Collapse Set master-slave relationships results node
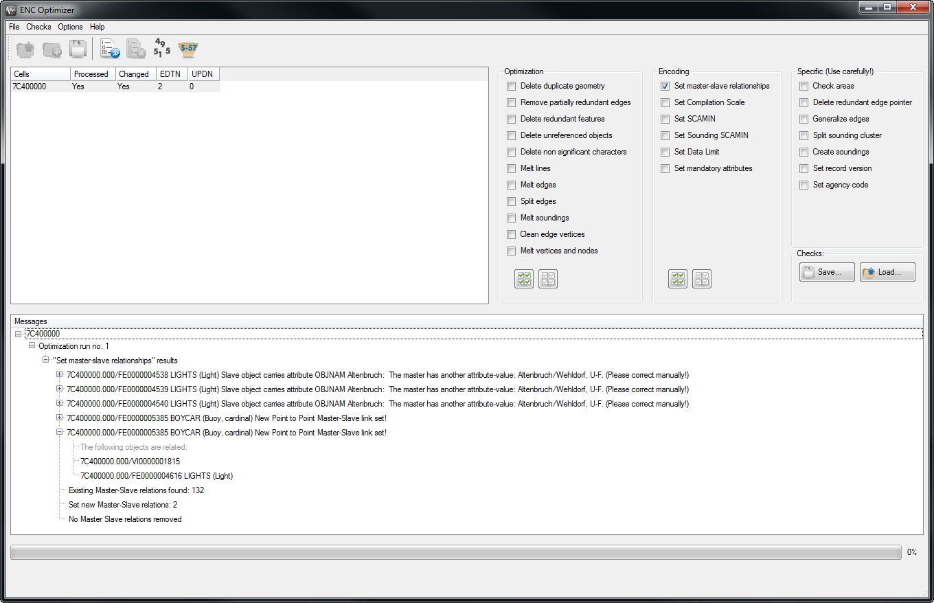Screen dimensions: 934x603 (45, 360)
